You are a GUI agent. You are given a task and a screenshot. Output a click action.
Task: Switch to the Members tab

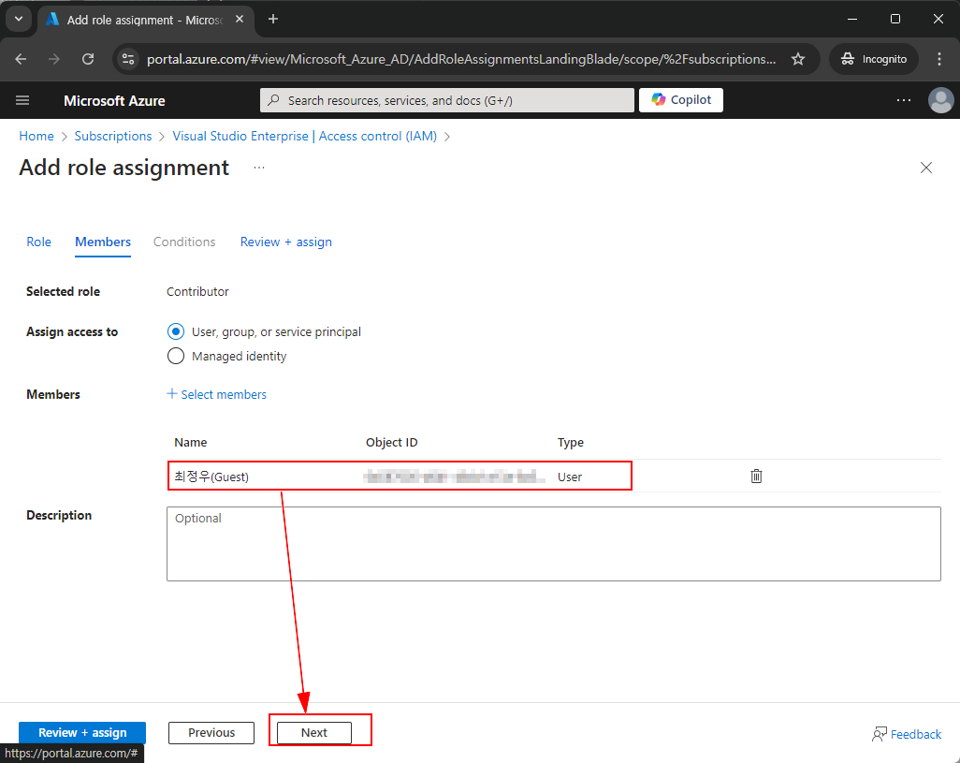pyautogui.click(x=103, y=242)
